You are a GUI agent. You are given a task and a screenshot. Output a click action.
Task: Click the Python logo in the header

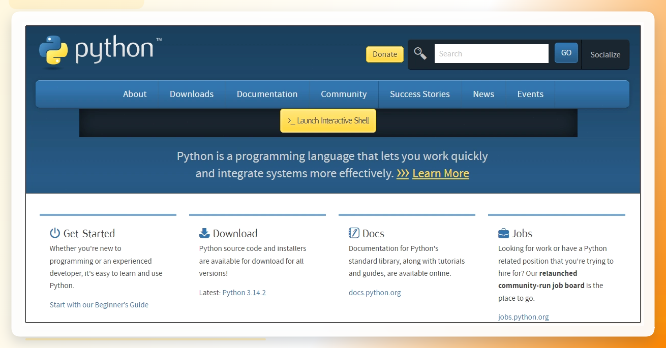pyautogui.click(x=100, y=51)
